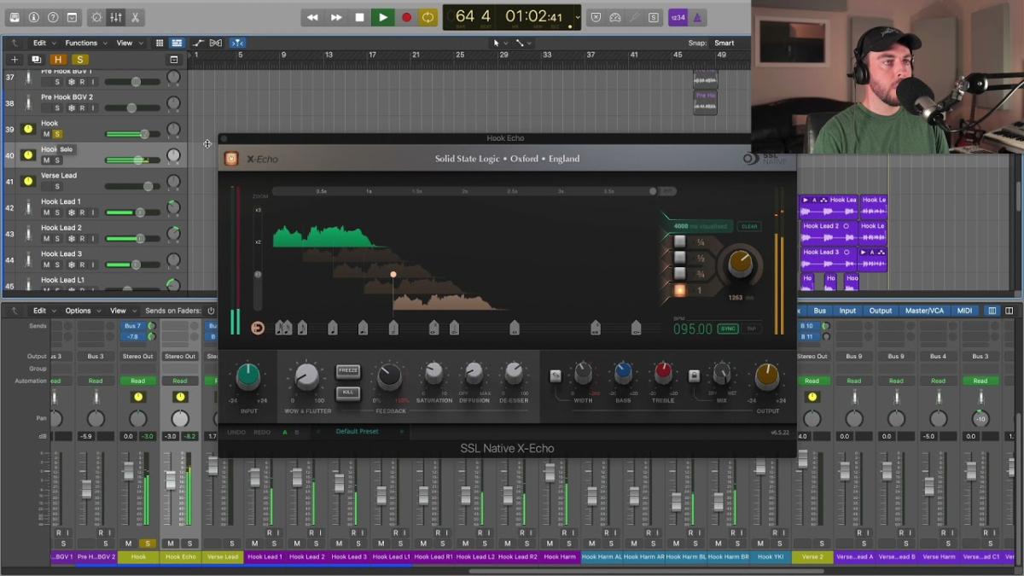Click the scissors Editors icon
The width and height of the screenshot is (1024, 576).
coord(136,17)
